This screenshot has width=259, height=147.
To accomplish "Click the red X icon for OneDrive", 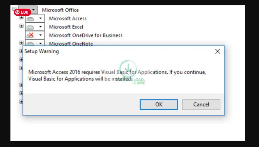I will coord(30,35).
